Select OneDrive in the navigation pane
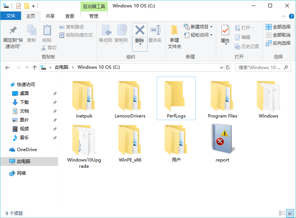The image size is (296, 218). pyautogui.click(x=27, y=150)
